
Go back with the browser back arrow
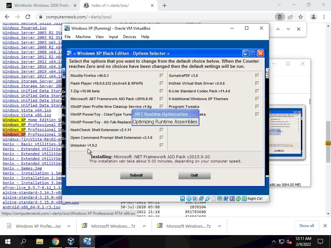coord(7,17)
